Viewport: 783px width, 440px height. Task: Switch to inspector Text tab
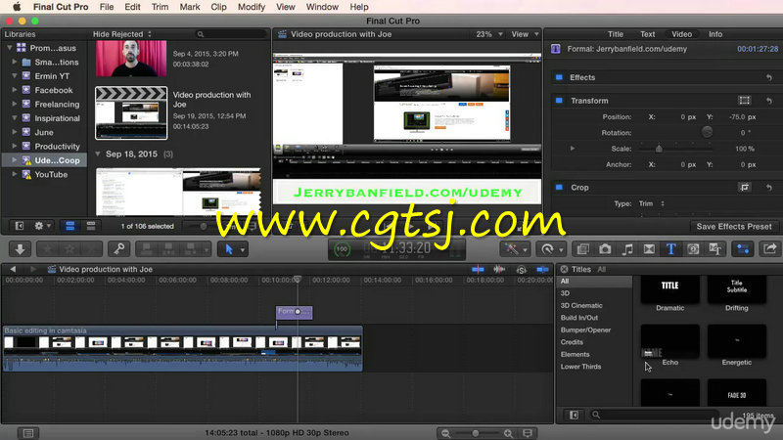(x=647, y=34)
